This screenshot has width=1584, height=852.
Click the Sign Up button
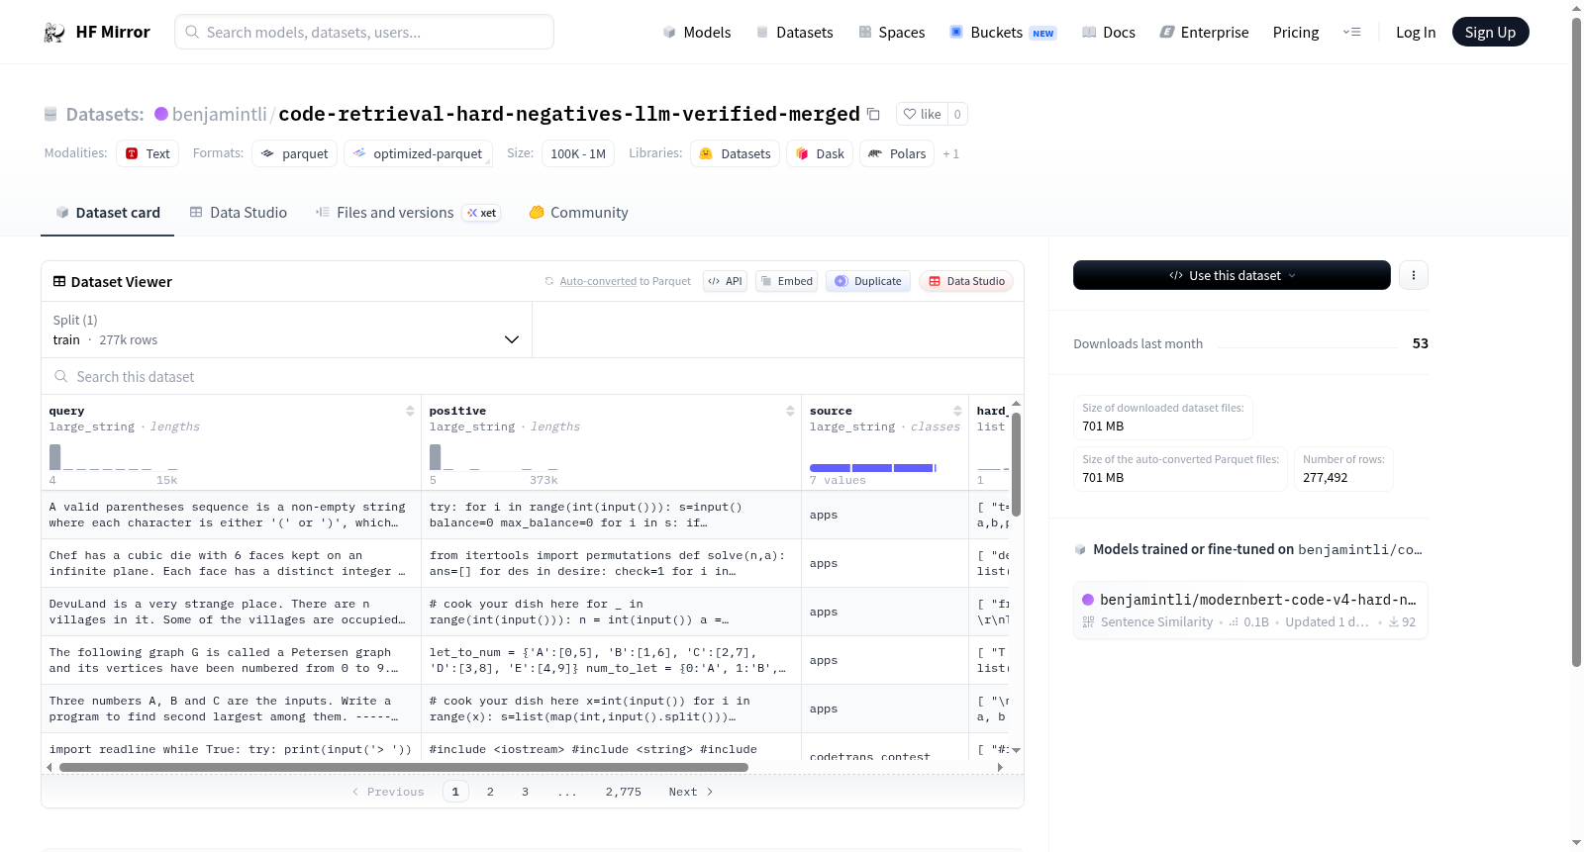tap(1490, 32)
